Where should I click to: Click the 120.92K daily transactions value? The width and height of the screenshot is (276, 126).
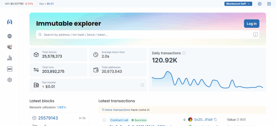click(165, 60)
